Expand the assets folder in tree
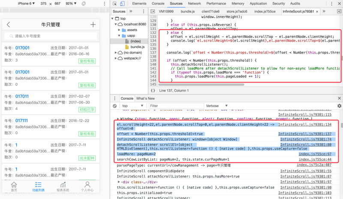Screen dimensions: 343x199 120,30
